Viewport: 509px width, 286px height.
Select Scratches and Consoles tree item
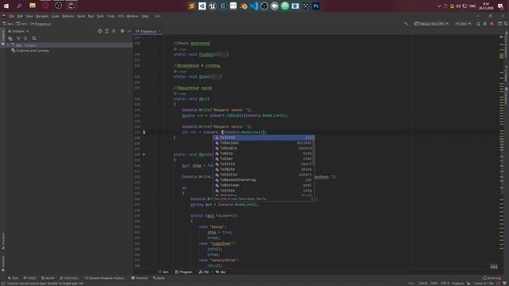(30, 51)
